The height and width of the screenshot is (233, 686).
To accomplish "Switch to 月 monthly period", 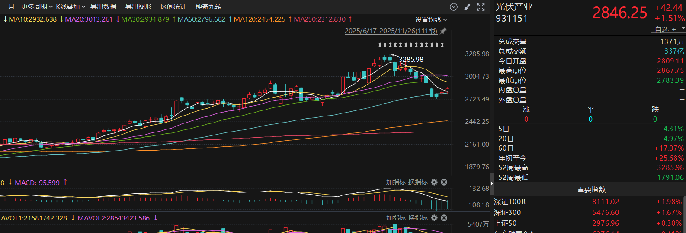I will (11, 7).
